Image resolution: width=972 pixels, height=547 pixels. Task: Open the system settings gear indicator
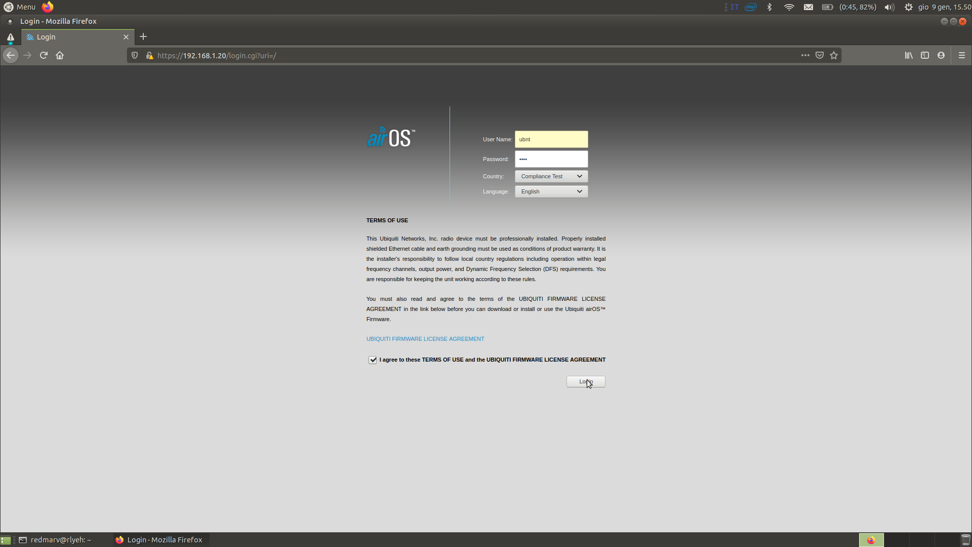[909, 7]
